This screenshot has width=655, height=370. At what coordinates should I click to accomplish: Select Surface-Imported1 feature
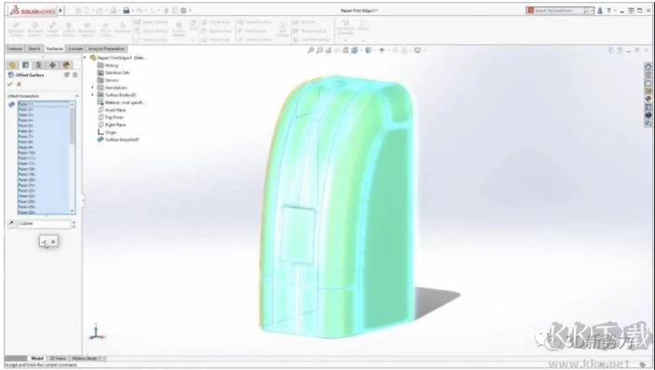click(122, 139)
